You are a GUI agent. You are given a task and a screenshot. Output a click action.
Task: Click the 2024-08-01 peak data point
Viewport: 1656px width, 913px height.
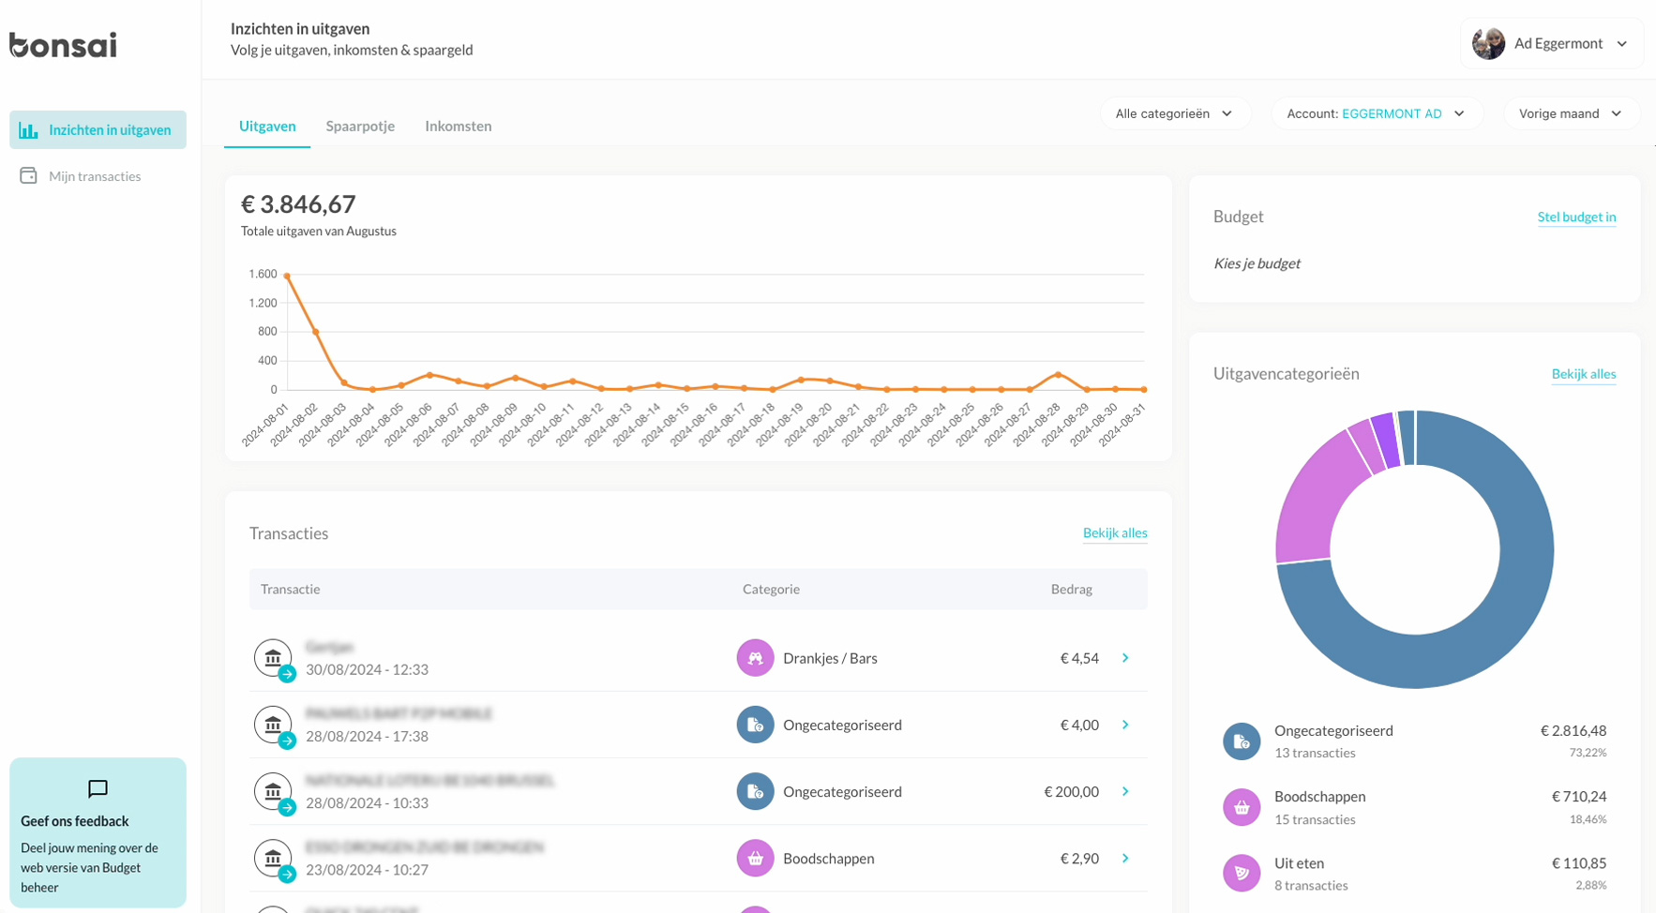click(x=287, y=276)
